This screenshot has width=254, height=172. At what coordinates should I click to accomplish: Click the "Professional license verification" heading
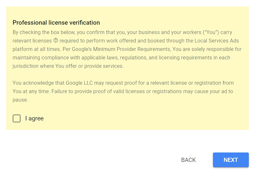pos(56,23)
